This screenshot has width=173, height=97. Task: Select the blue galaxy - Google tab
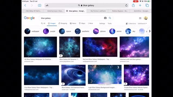click(x=76, y=11)
